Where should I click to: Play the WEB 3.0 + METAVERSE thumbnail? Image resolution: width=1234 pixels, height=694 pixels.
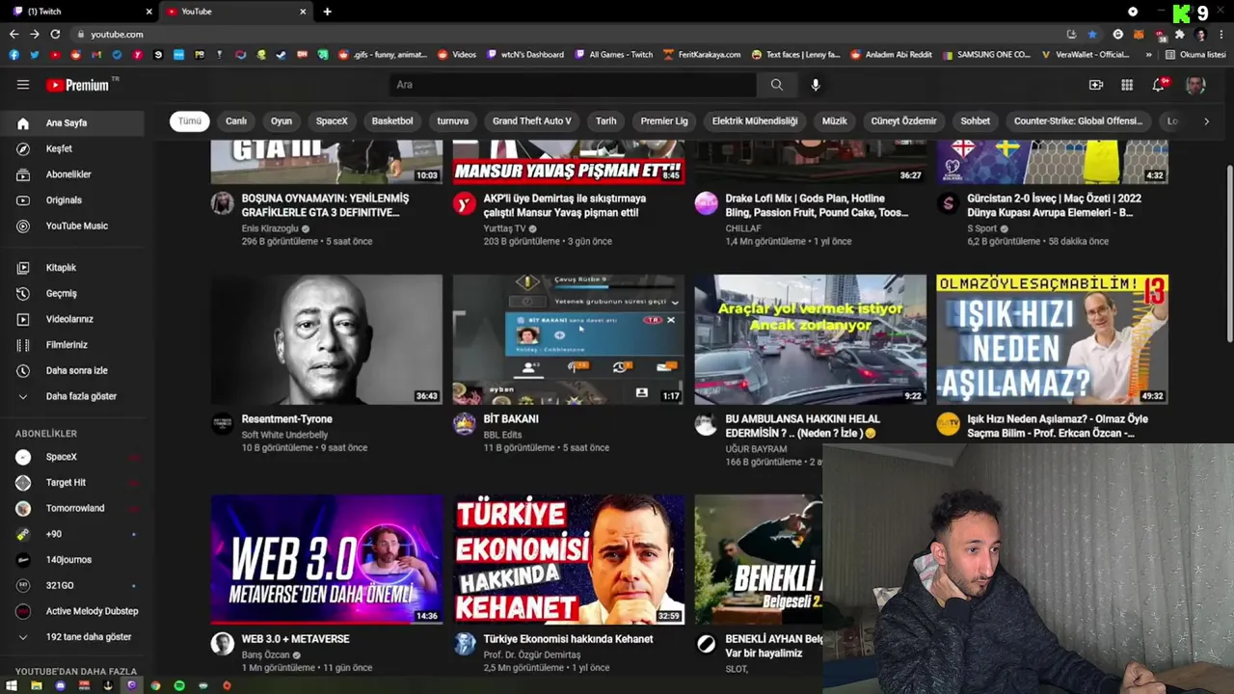point(327,560)
